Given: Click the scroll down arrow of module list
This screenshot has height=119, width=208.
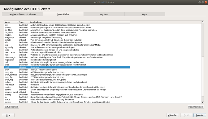Looking at the screenshot, I should point(202,103).
